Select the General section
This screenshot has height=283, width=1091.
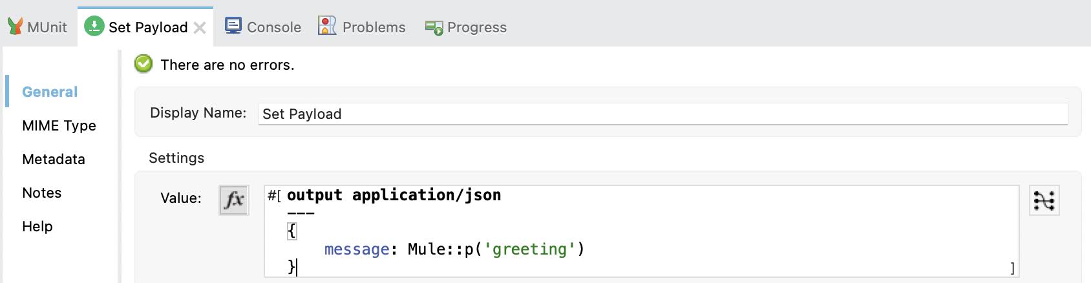(x=50, y=92)
